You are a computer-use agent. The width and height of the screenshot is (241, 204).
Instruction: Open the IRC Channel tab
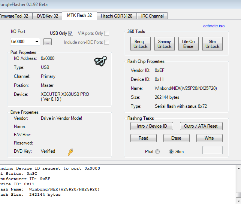[152, 16]
